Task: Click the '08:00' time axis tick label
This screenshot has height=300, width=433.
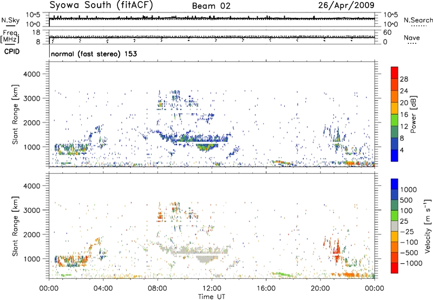Action: 158,289
